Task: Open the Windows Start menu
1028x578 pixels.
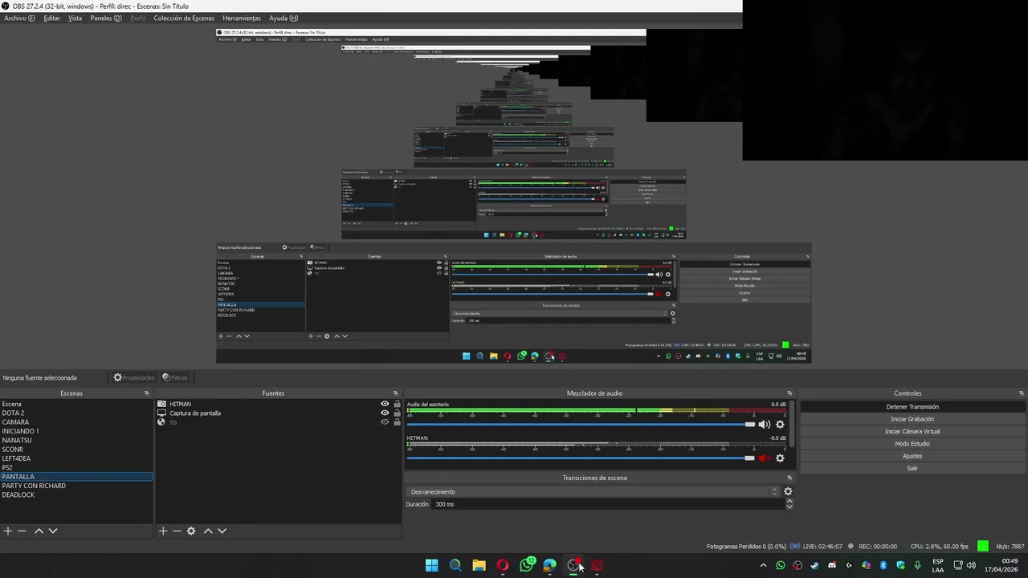Action: coord(431,565)
